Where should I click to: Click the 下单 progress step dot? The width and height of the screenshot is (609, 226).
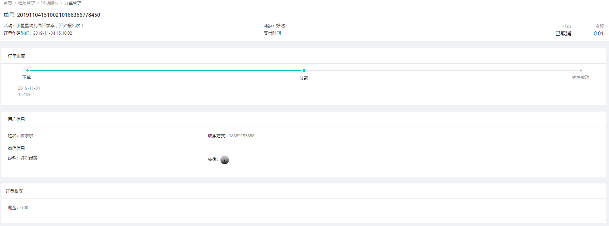pyautogui.click(x=28, y=70)
